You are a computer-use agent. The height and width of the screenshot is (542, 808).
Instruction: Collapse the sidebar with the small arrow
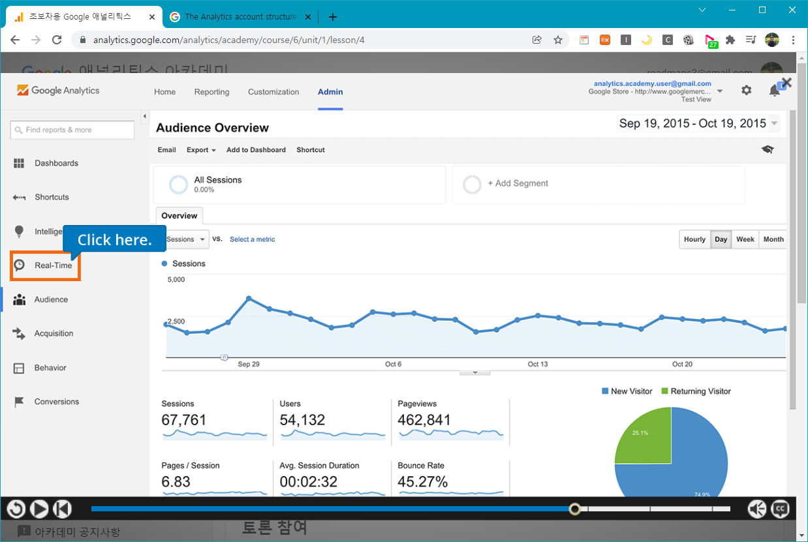coord(145,116)
